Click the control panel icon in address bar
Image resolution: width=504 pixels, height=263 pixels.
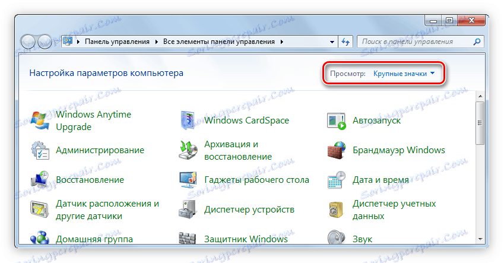68,41
